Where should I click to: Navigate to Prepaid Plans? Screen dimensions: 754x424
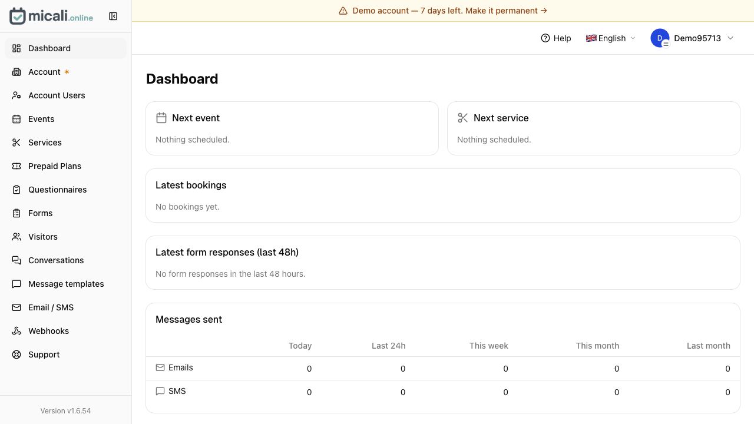65,166
